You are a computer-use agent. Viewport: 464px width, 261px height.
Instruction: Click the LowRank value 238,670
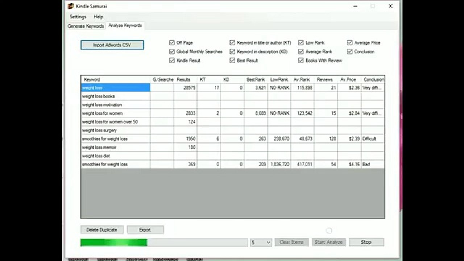[x=279, y=139]
